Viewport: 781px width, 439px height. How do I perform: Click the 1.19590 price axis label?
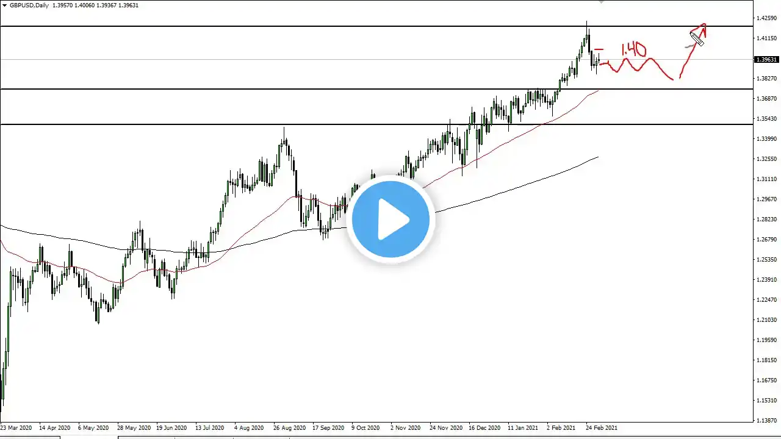(x=767, y=340)
